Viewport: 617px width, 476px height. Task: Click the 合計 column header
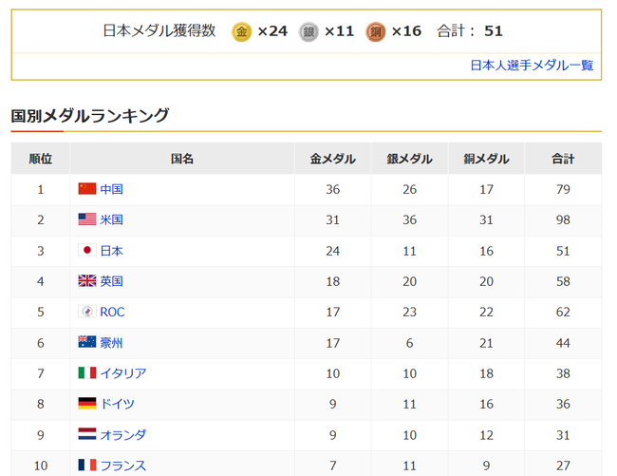[x=563, y=159]
